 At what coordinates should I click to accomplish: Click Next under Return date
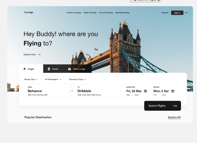[164, 95]
